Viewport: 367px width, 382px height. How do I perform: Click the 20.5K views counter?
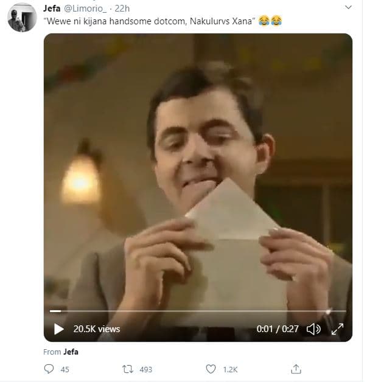97,329
